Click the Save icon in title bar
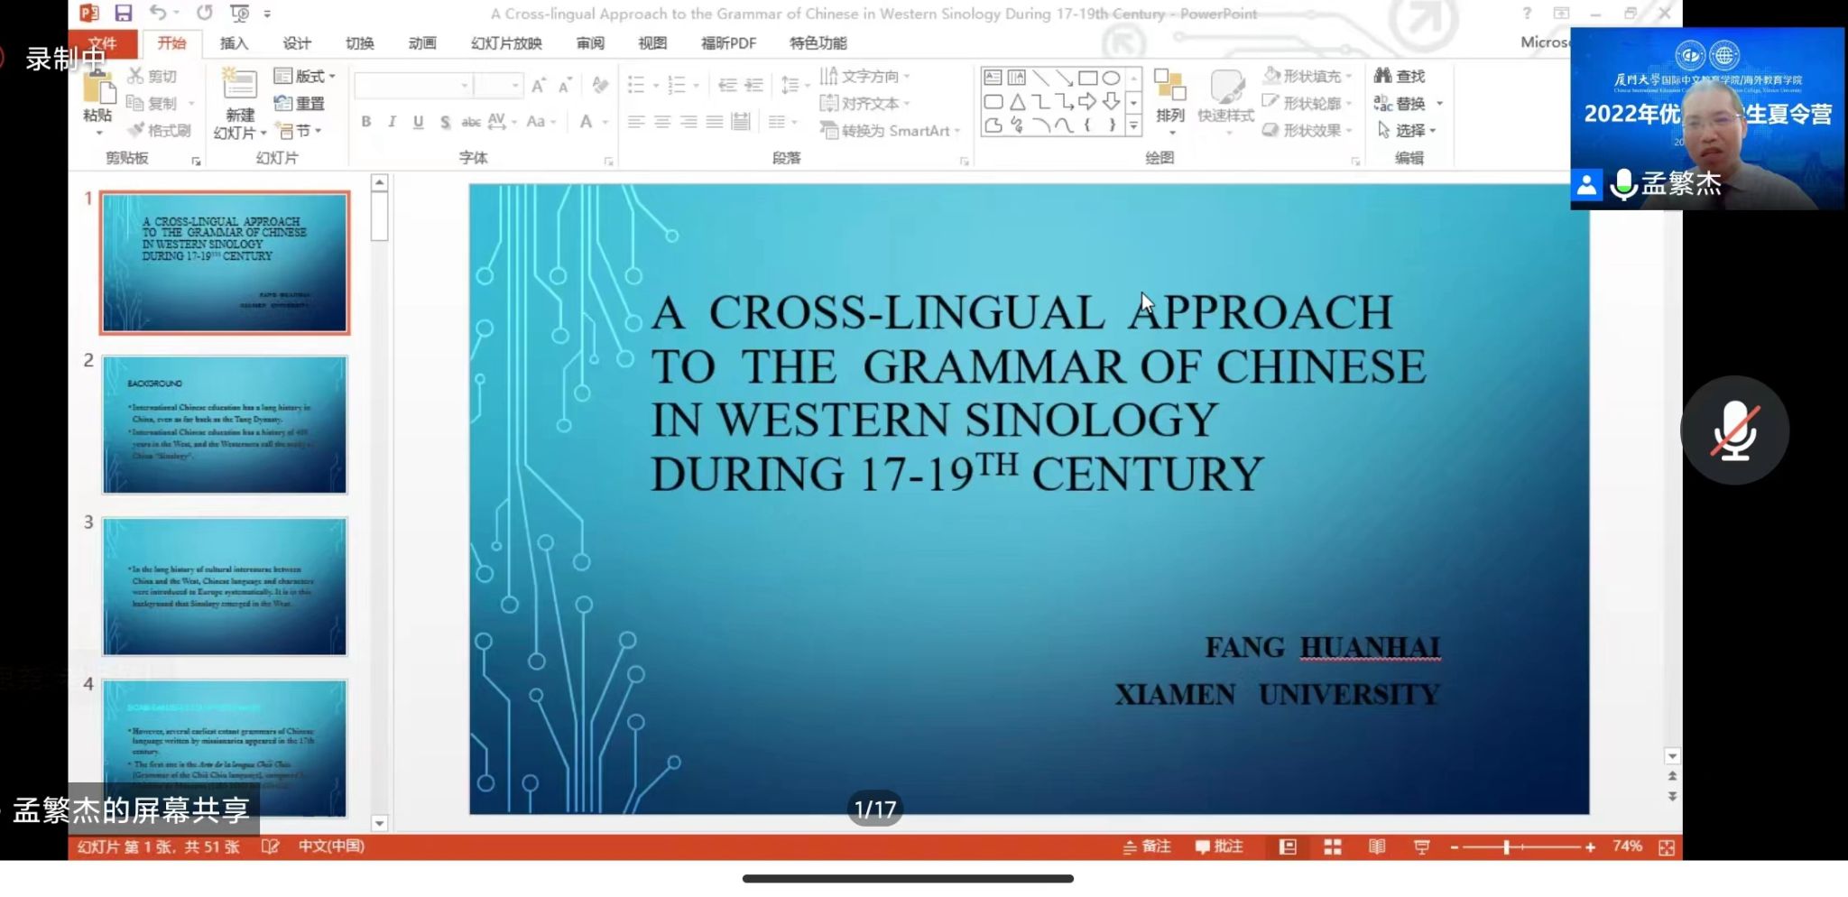Viewport: 1848px width, 897px height. point(123,13)
